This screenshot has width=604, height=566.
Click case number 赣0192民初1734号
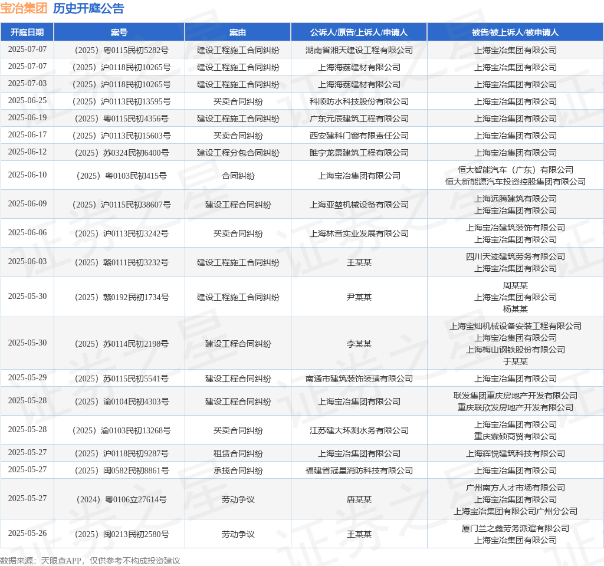[x=122, y=297]
